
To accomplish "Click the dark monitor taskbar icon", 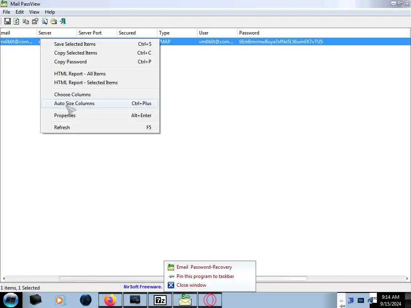I will click(x=135, y=300).
